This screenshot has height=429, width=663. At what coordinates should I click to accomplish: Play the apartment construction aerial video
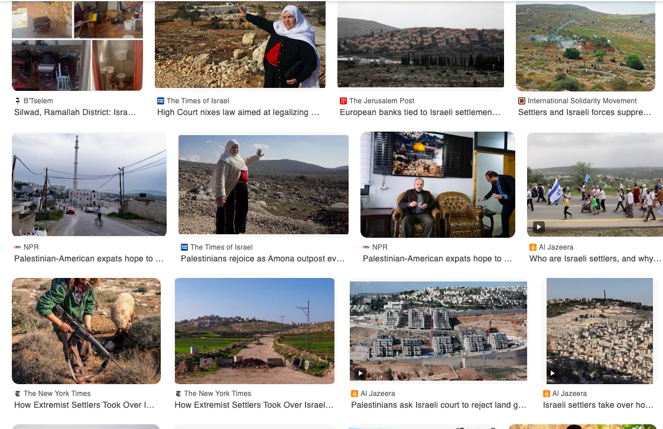tap(360, 374)
